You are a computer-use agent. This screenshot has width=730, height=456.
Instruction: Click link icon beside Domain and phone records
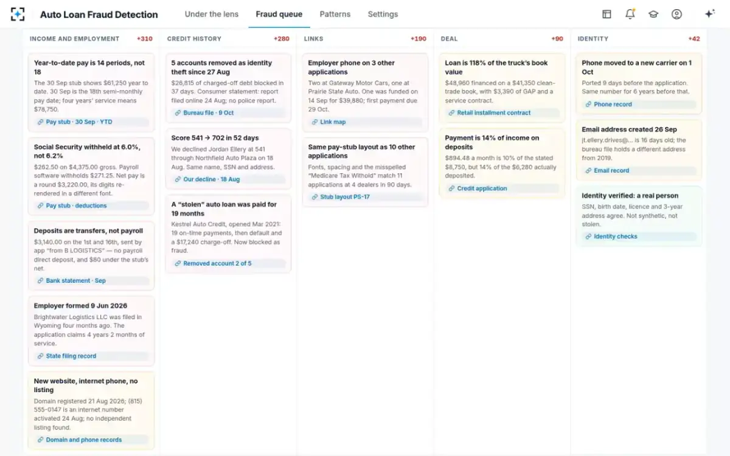pos(40,440)
